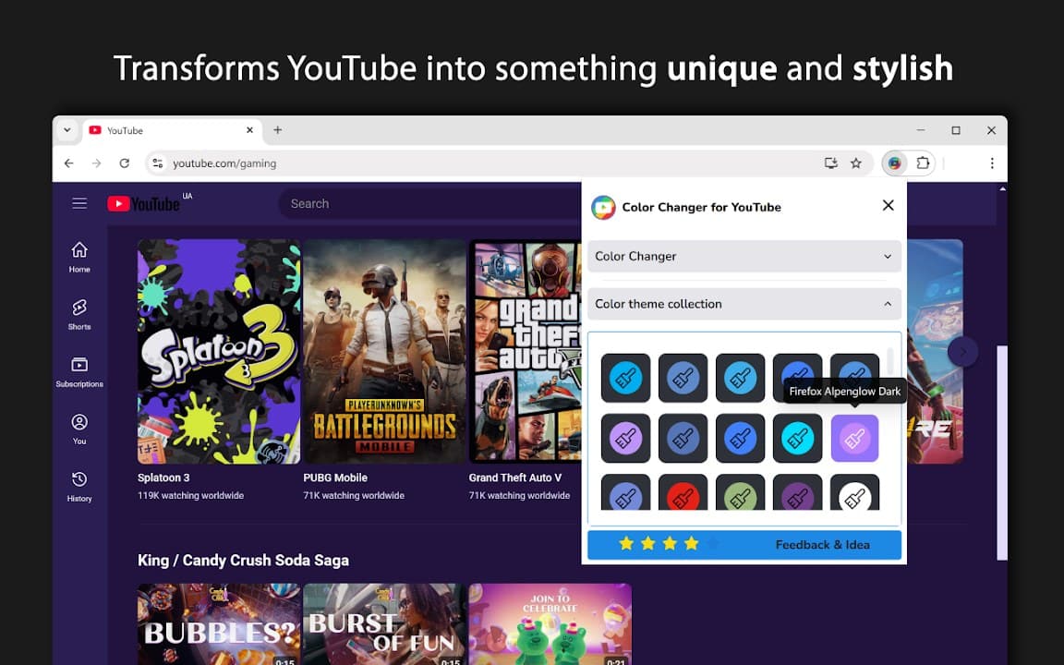Click the Grand Theft Auto V title

click(515, 478)
